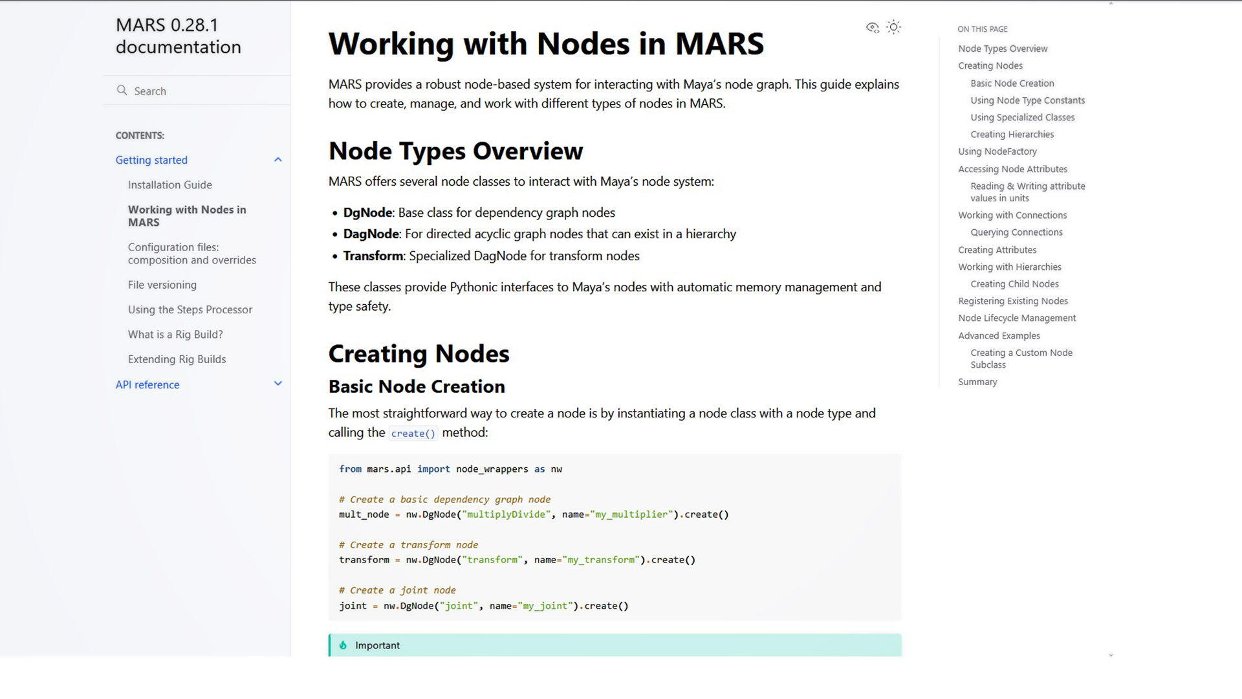Open What is a Rig Build? page
This screenshot has width=1242, height=699.
point(175,335)
